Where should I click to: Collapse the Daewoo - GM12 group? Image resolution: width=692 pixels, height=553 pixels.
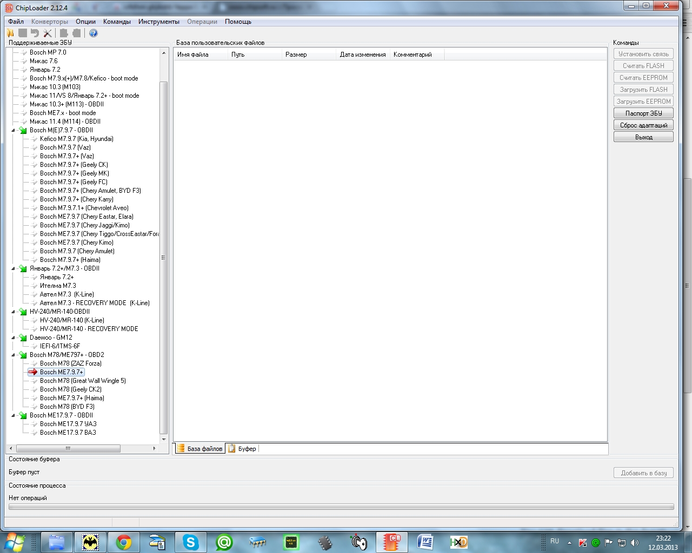14,338
